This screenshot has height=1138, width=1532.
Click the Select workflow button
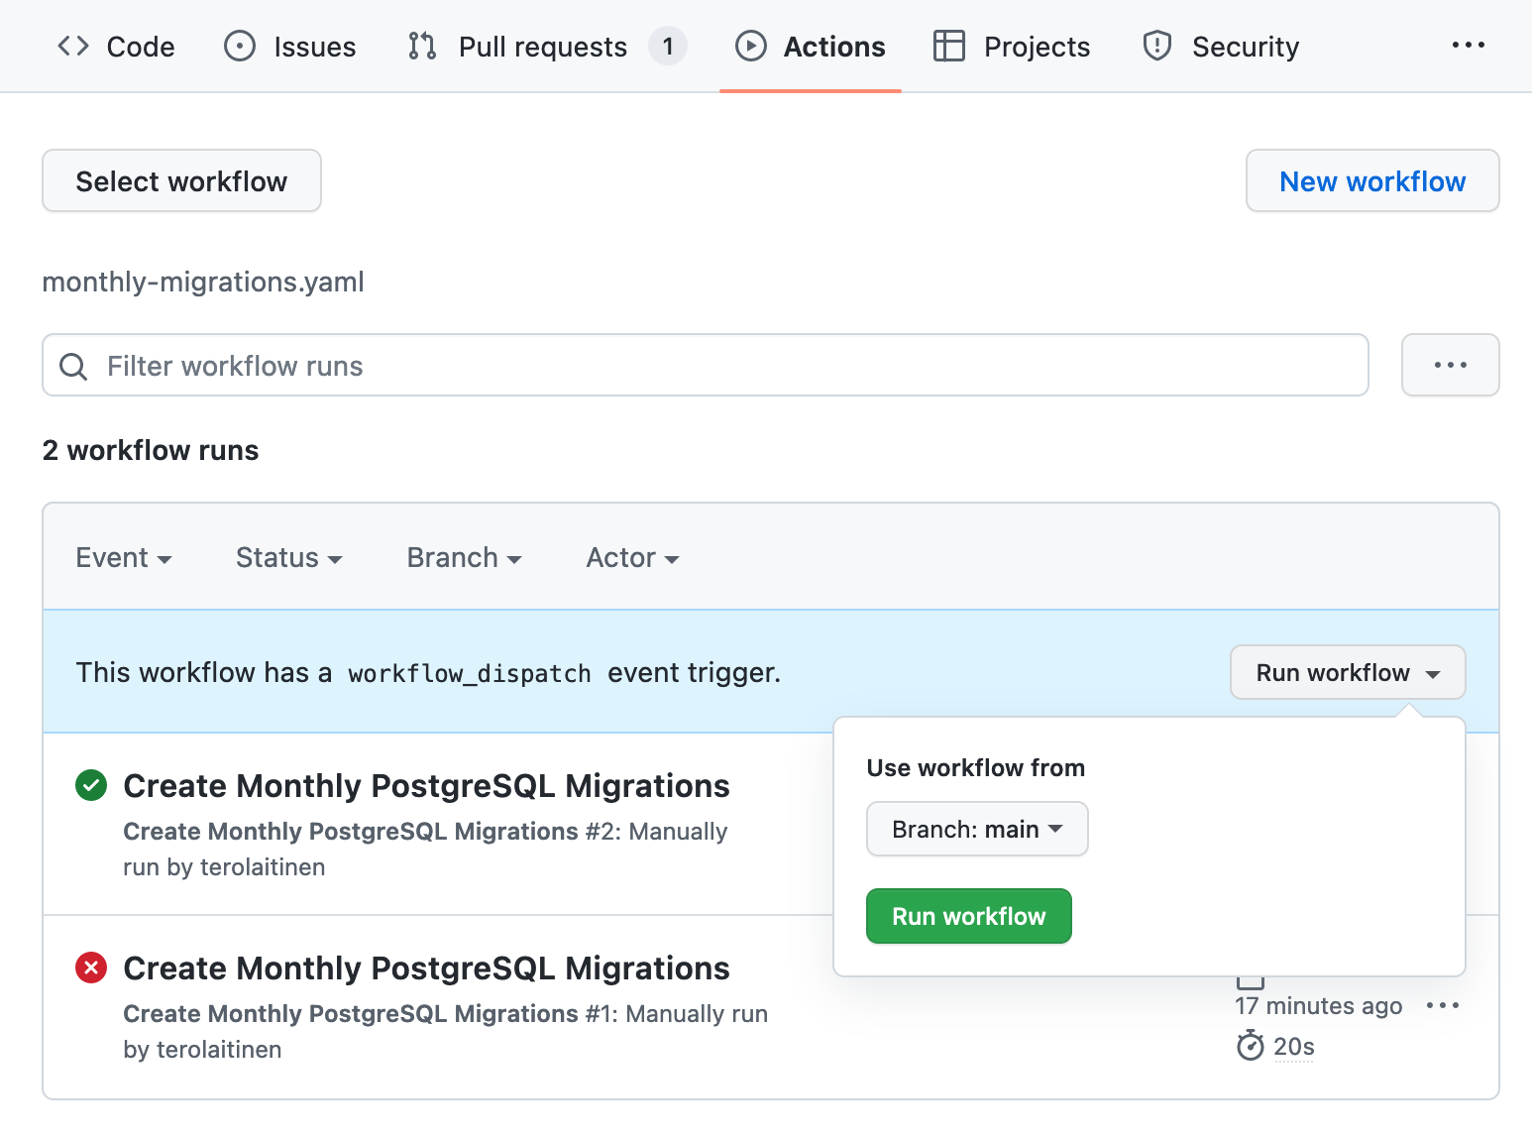pyautogui.click(x=181, y=180)
